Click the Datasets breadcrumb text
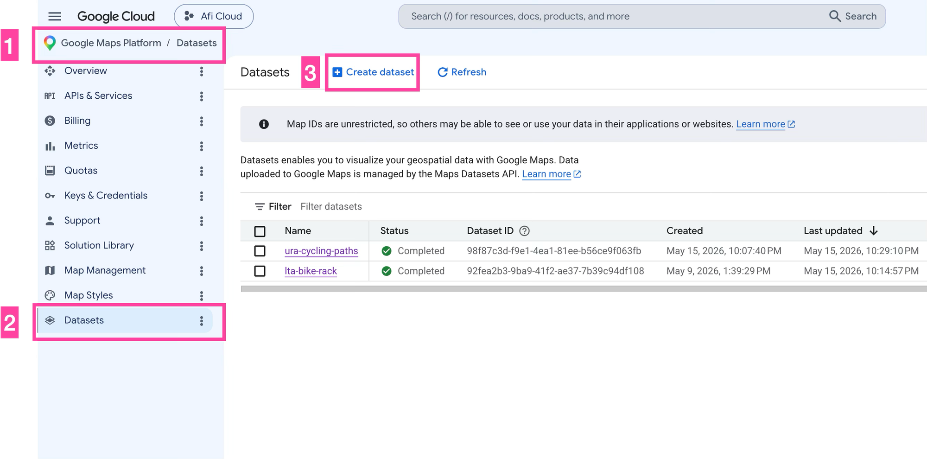927x459 pixels. tap(197, 43)
